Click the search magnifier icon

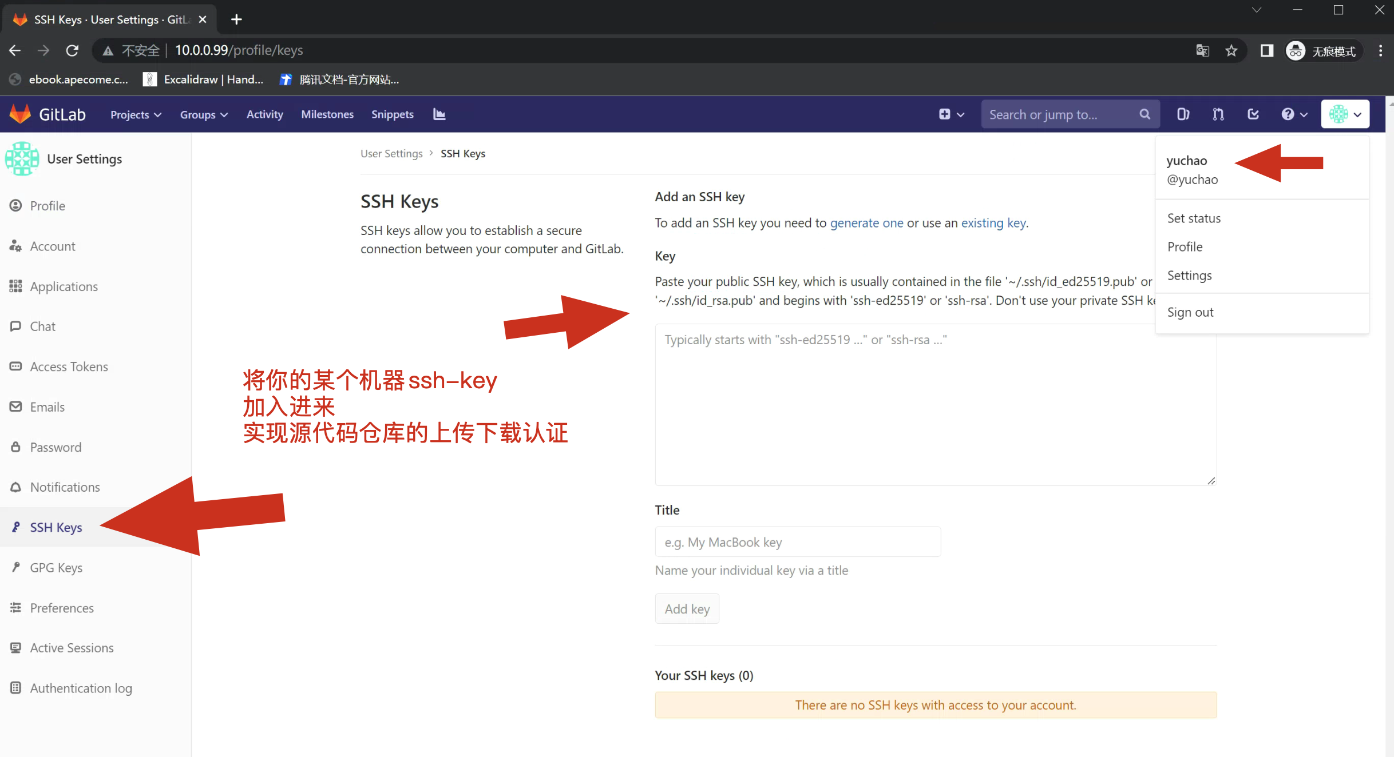tap(1144, 114)
